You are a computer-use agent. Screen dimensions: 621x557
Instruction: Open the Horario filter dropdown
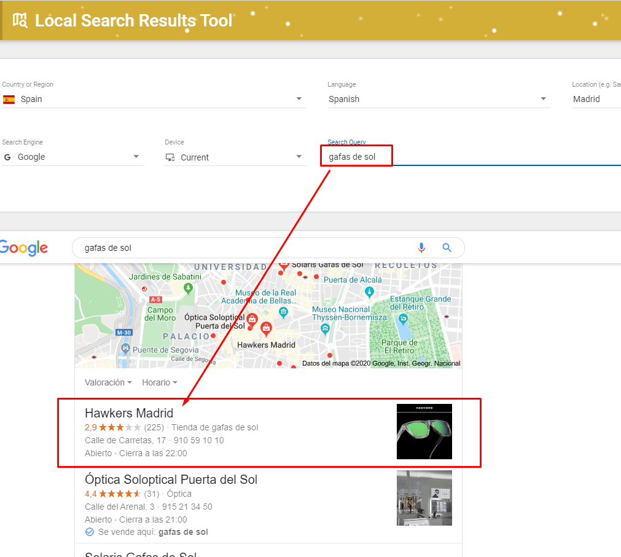[160, 382]
